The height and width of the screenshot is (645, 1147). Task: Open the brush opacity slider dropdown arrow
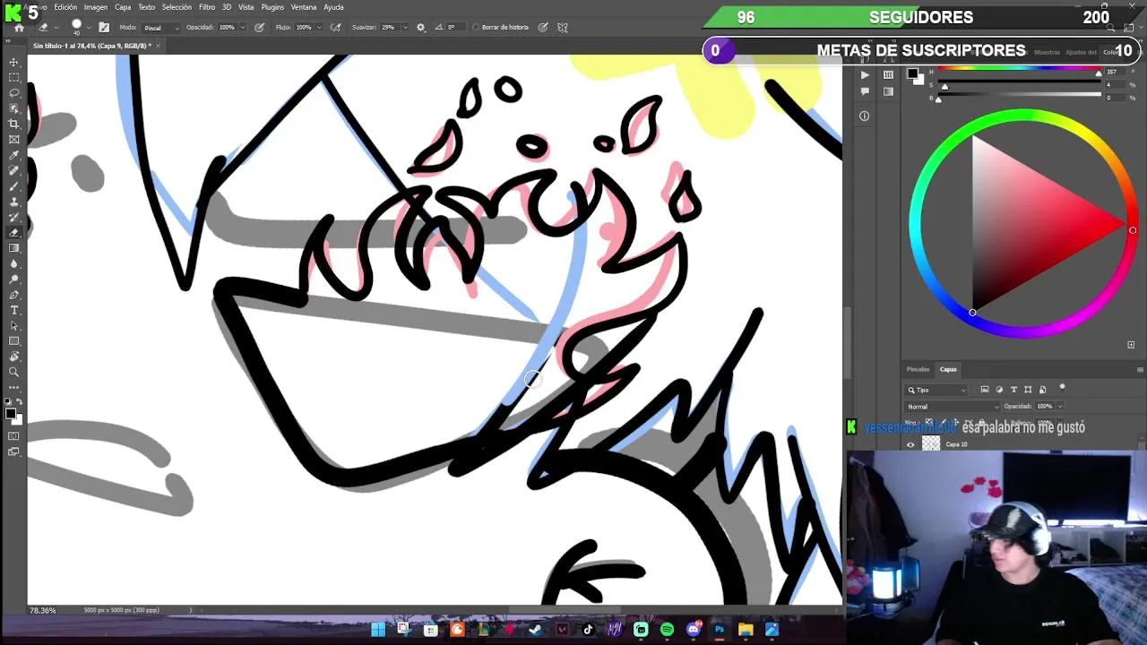(x=242, y=28)
